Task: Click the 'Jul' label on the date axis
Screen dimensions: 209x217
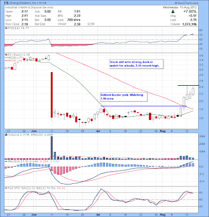Action: click(x=98, y=131)
